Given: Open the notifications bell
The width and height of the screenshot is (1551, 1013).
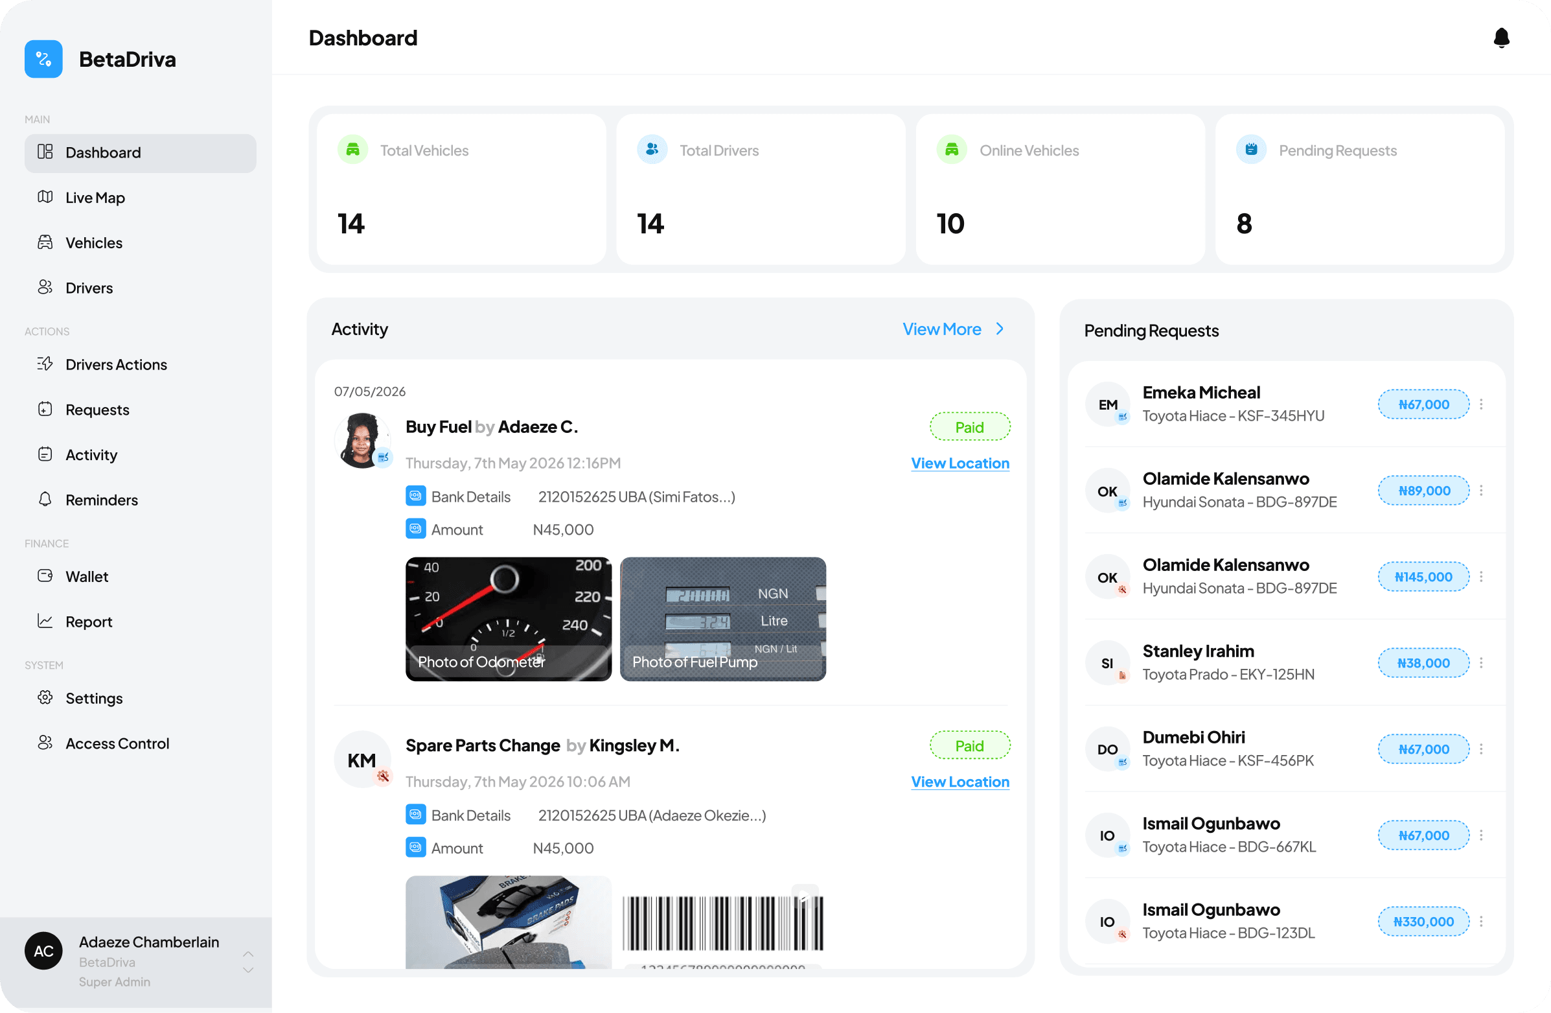Looking at the screenshot, I should pos(1502,38).
